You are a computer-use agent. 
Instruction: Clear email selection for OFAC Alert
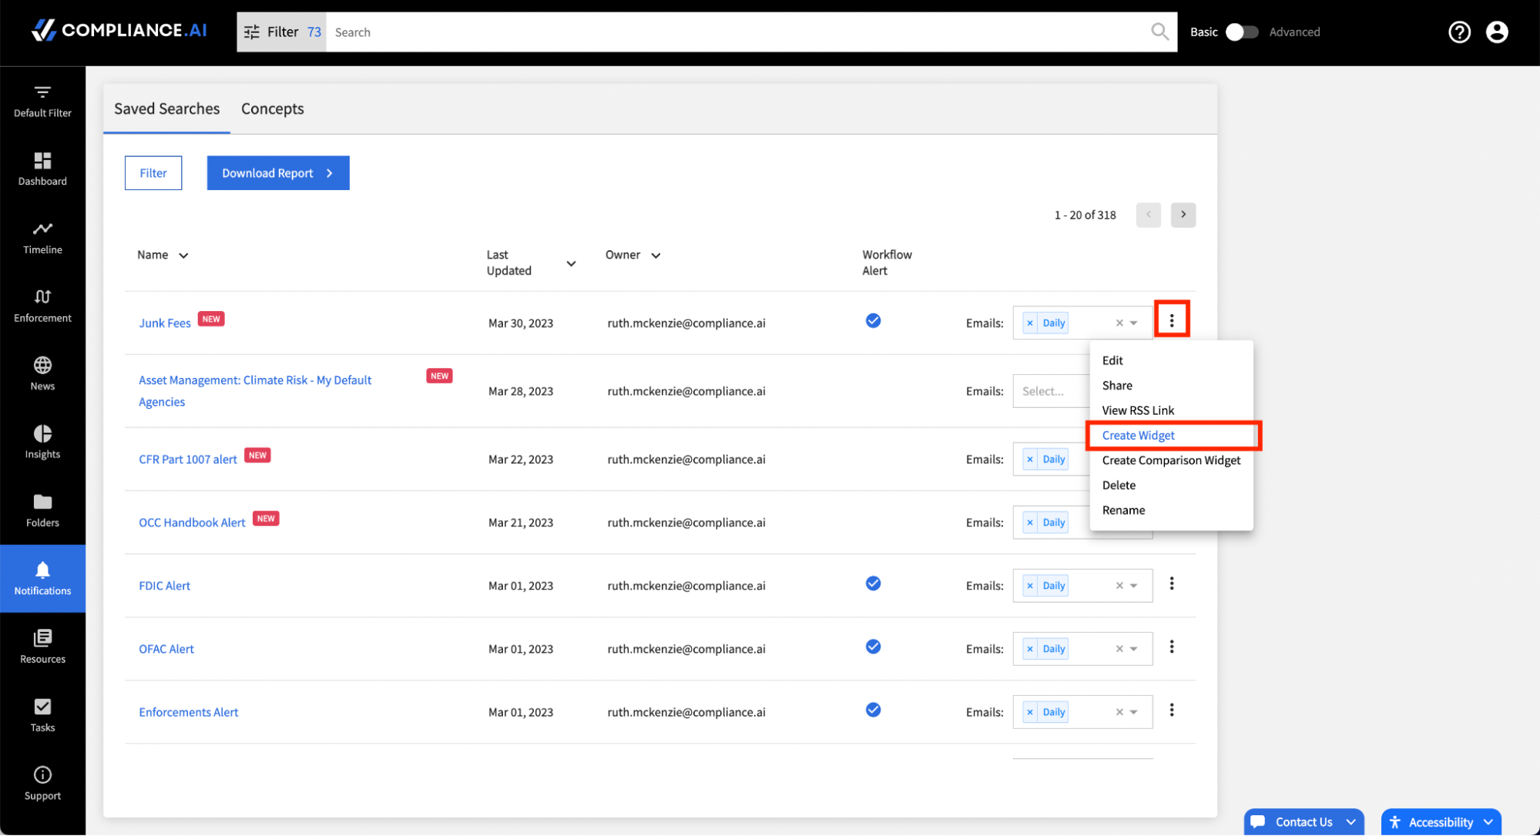click(x=1119, y=649)
